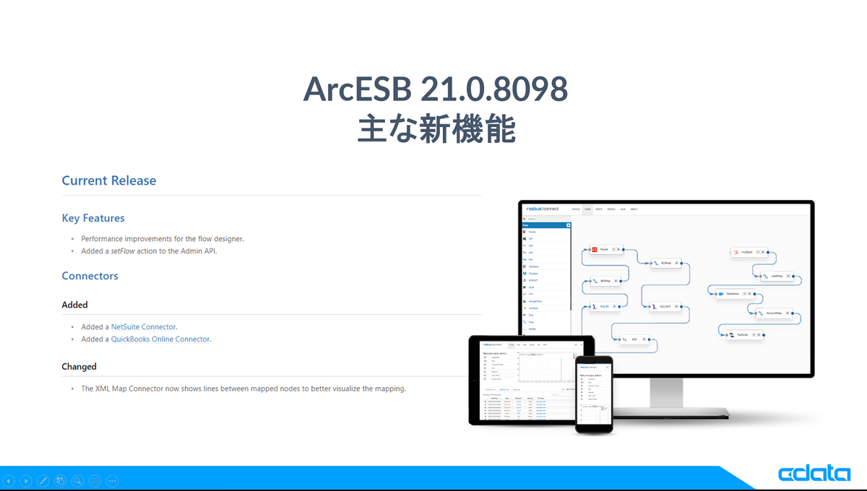This screenshot has height=491, width=867.
Task: Click the STATUS tab on monitor image
Action: [x=576, y=209]
